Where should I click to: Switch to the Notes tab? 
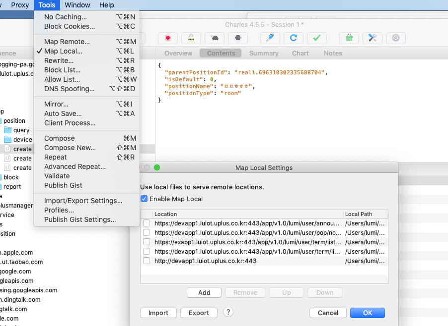[333, 54]
